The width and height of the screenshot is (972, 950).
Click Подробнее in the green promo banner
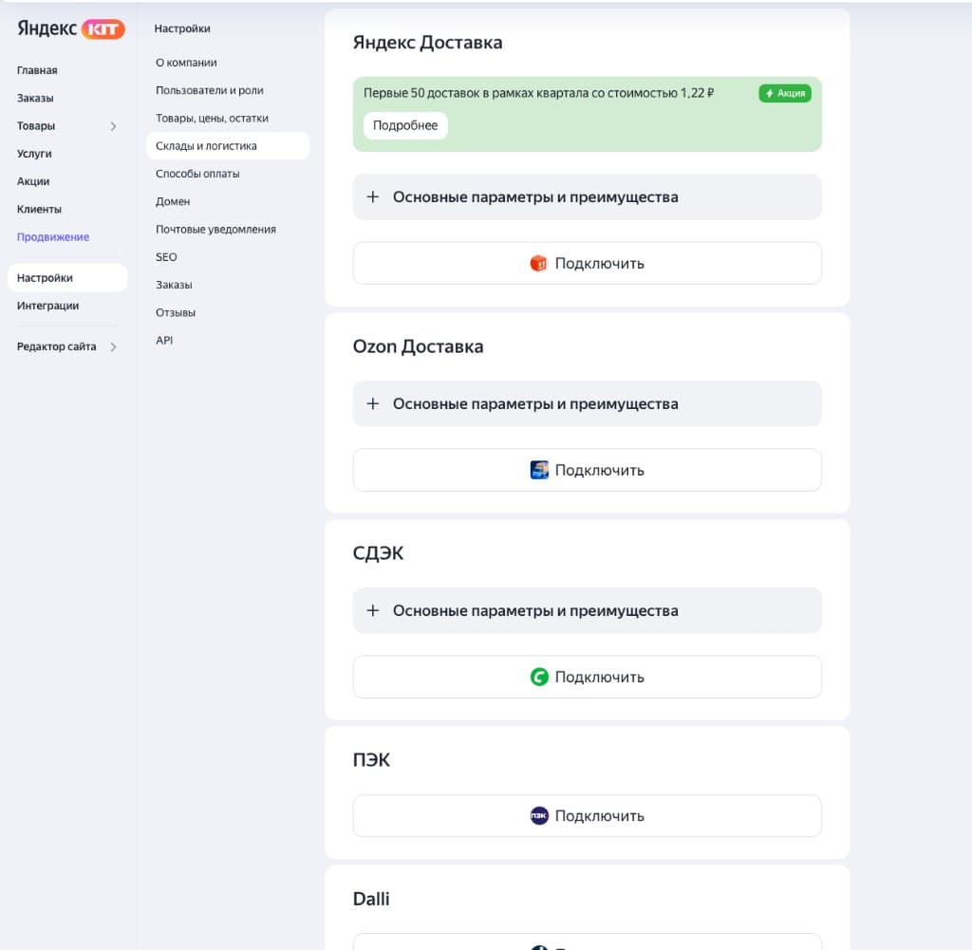pyautogui.click(x=405, y=125)
